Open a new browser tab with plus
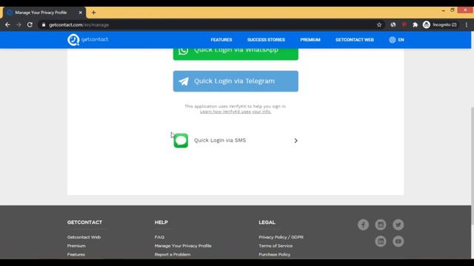The width and height of the screenshot is (474, 266). coord(93,13)
